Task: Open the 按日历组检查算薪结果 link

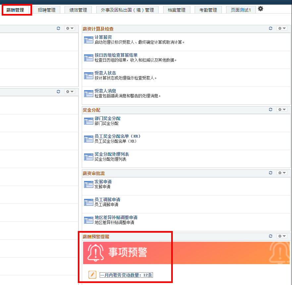Action: tap(116, 55)
